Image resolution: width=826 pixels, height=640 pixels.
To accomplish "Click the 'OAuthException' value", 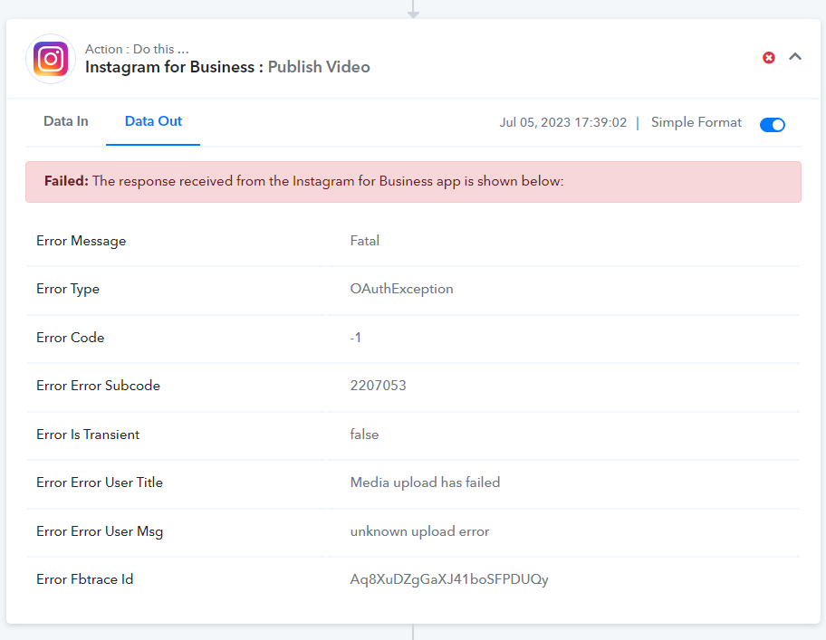I will (401, 289).
